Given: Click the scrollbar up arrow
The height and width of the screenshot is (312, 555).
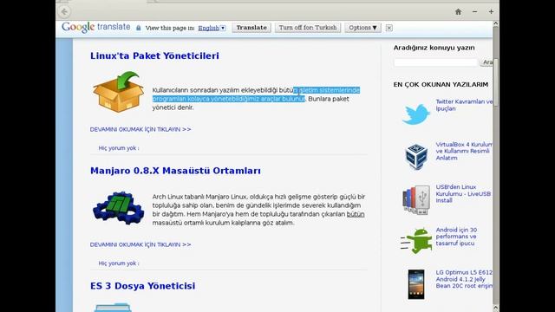Looking at the screenshot, I should pyautogui.click(x=495, y=23).
